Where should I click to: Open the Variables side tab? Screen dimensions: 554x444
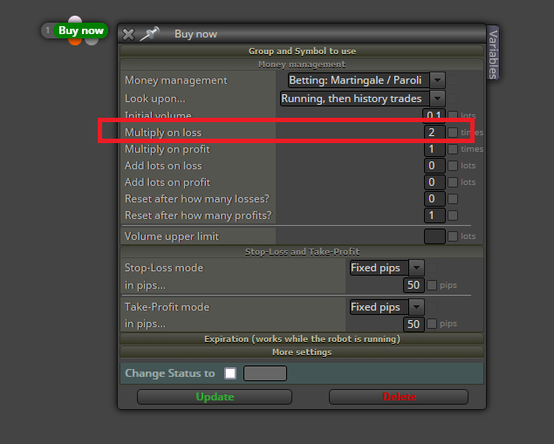point(493,53)
